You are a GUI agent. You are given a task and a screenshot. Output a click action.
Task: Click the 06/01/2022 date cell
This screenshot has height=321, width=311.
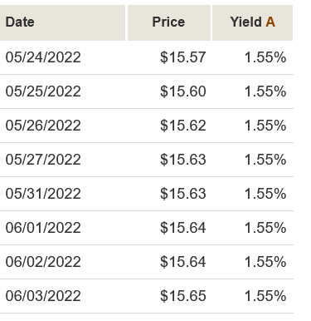43,228
